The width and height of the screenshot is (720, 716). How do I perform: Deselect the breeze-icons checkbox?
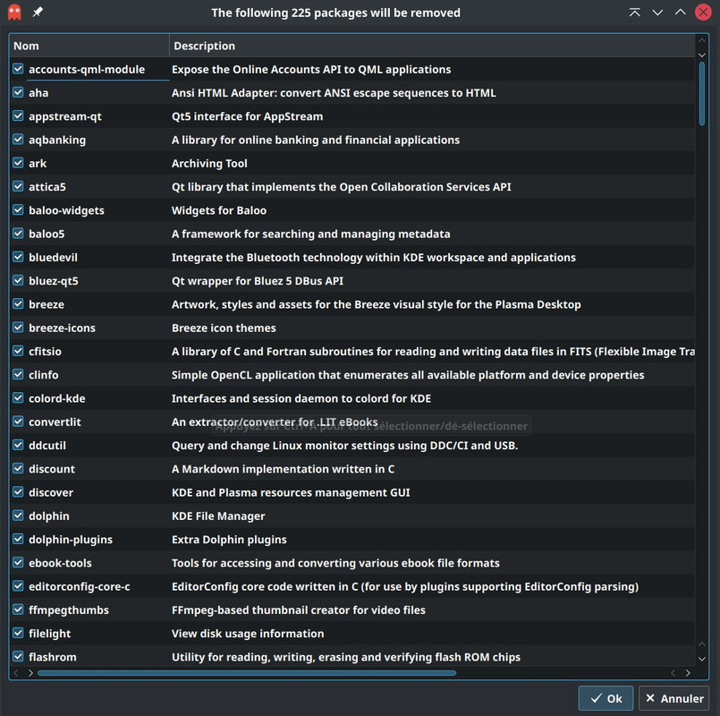[18, 328]
